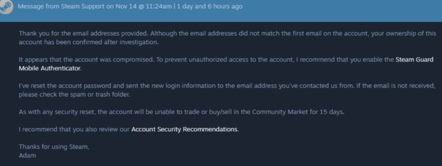Click the '11:24am' time in header

(x=158, y=6)
